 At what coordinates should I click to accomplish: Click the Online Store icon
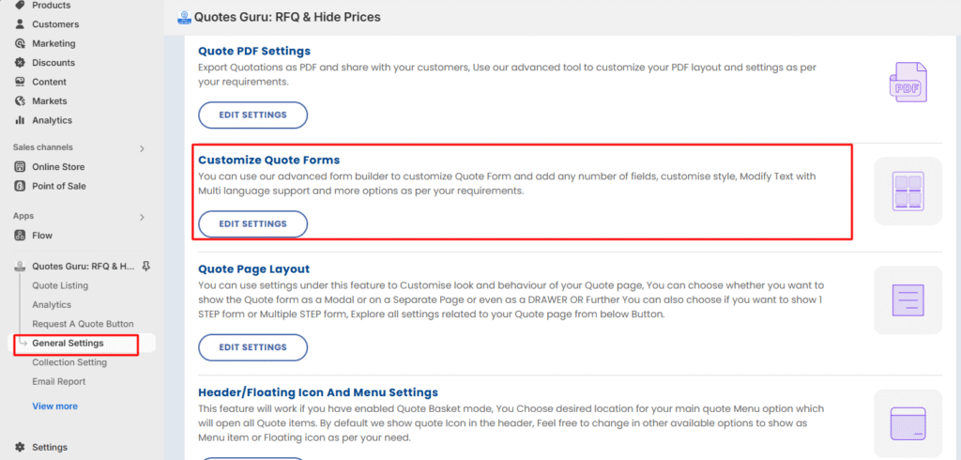click(x=21, y=167)
